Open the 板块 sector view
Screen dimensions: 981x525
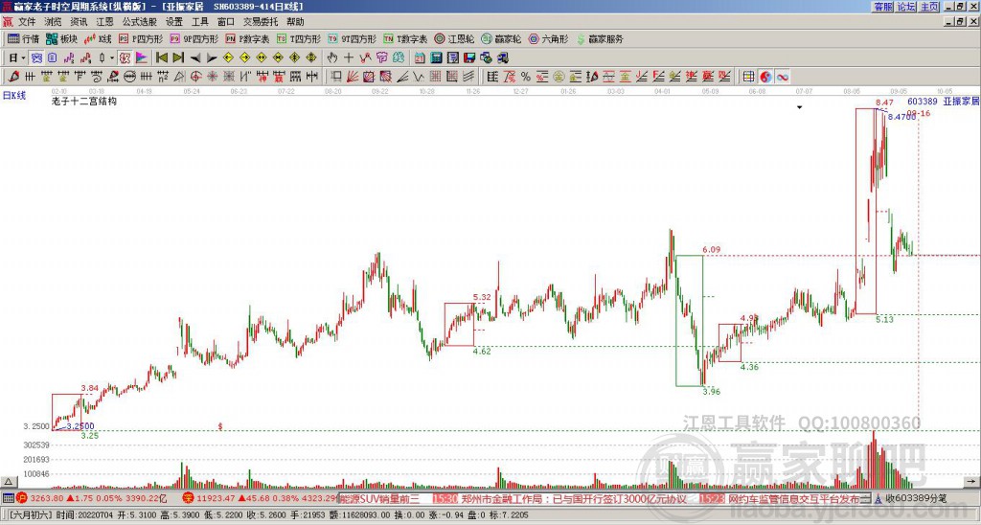[61, 38]
